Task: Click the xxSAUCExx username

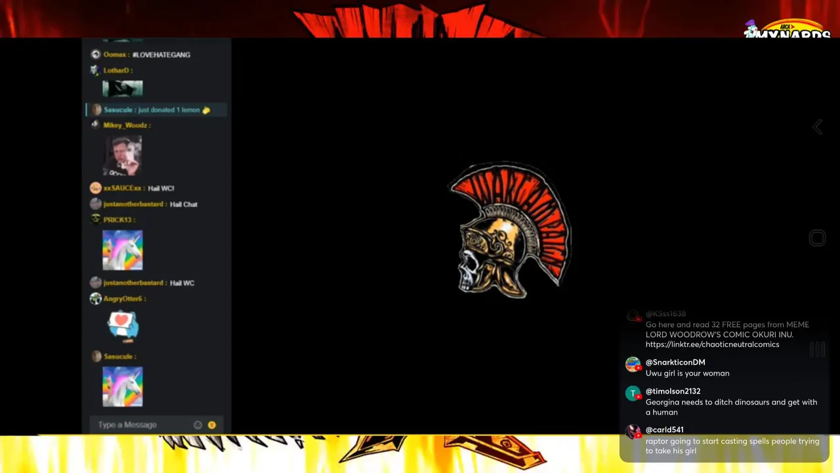Action: click(123, 188)
